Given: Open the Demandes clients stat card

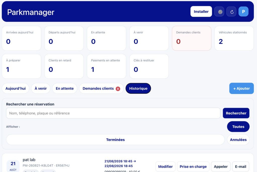Looking at the screenshot, I should 191,38.
